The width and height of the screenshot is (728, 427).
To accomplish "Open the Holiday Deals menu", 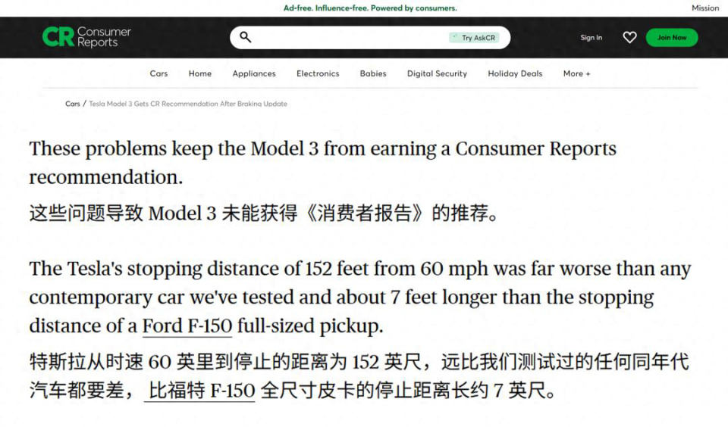I will [x=515, y=73].
